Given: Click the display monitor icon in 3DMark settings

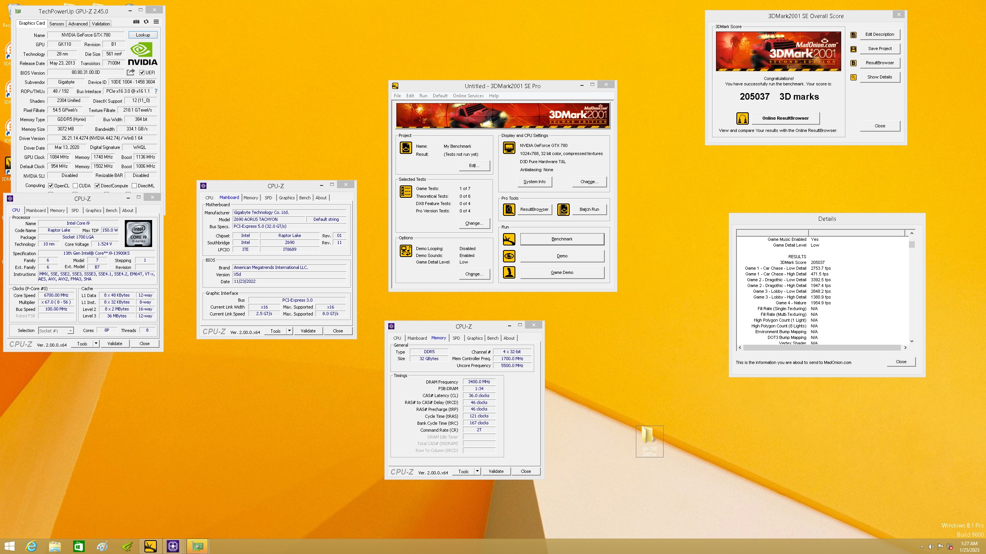Looking at the screenshot, I should pos(509,148).
